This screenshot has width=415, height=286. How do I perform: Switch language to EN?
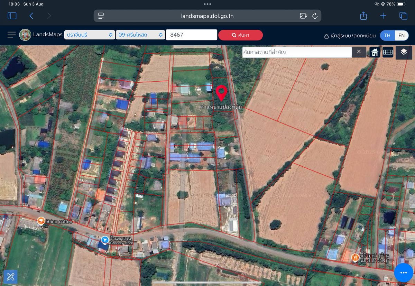coord(402,35)
